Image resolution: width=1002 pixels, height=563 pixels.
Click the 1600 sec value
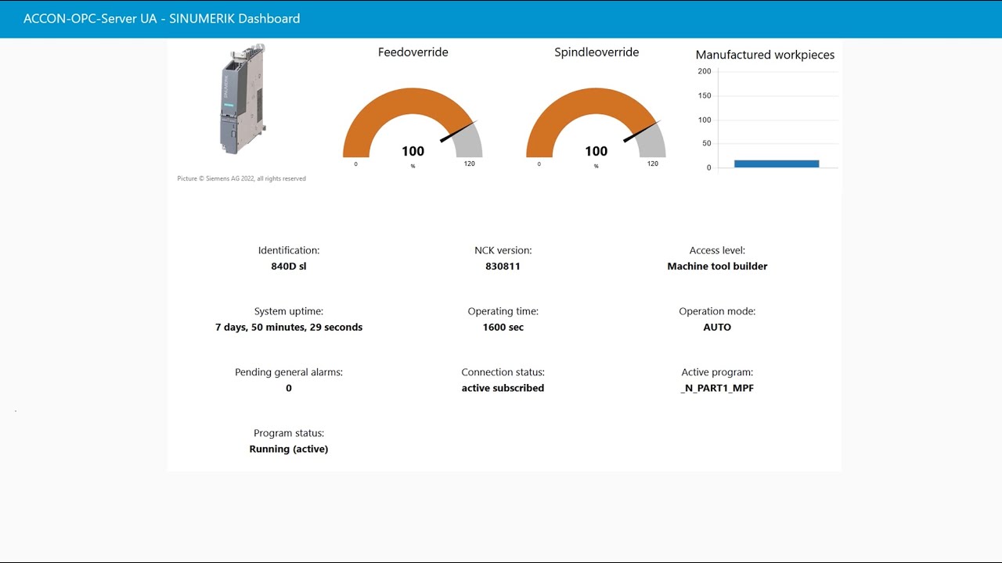tap(503, 328)
